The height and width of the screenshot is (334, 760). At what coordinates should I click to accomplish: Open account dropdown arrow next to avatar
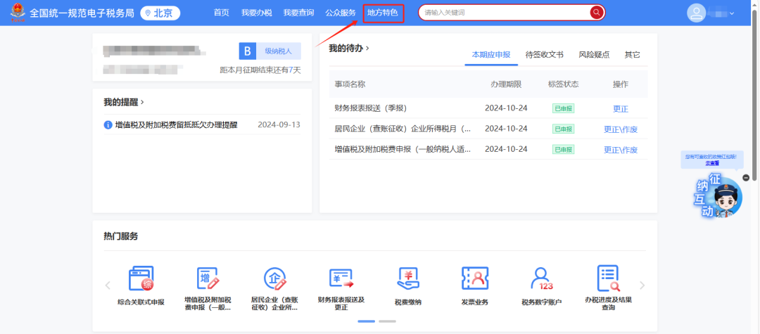tap(732, 13)
